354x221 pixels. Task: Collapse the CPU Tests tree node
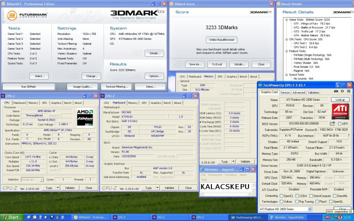(x=286, y=39)
